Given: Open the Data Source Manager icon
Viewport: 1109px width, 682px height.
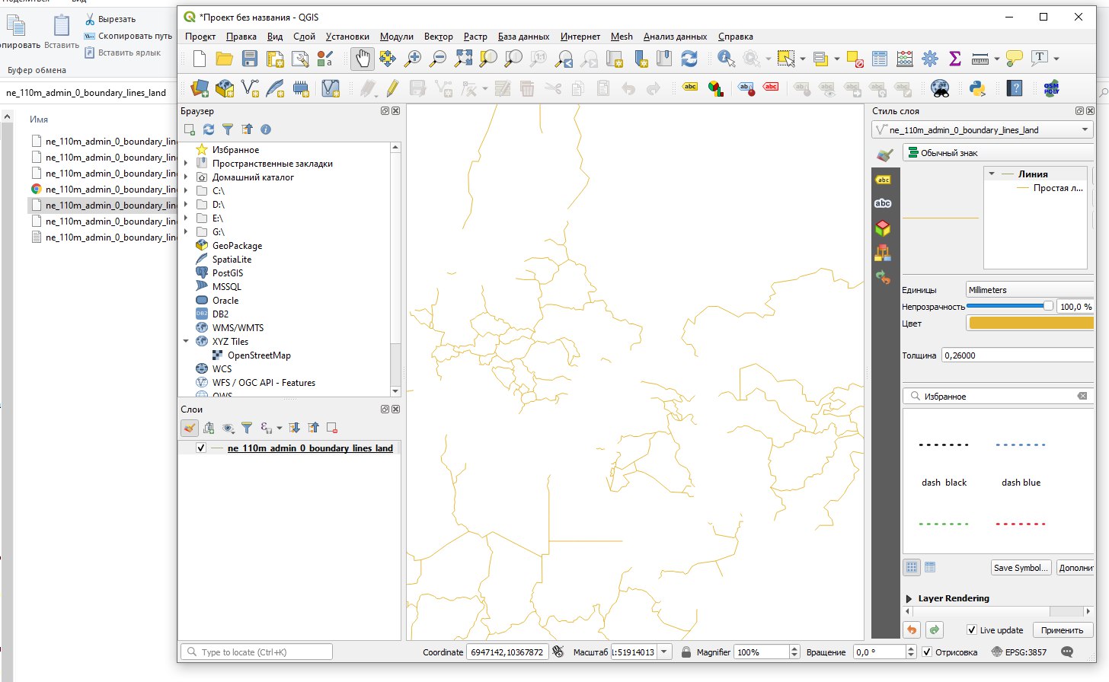Looking at the screenshot, I should click(x=200, y=88).
